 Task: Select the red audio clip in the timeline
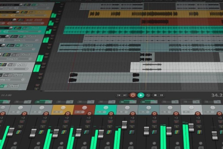tap(182, 22)
